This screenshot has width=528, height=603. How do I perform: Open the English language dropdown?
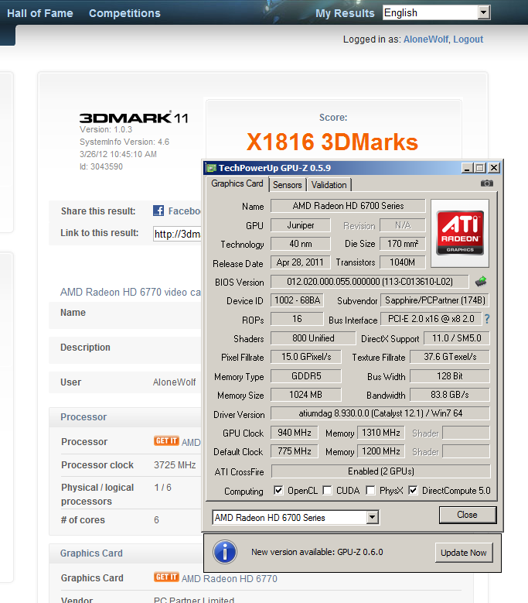pos(437,12)
